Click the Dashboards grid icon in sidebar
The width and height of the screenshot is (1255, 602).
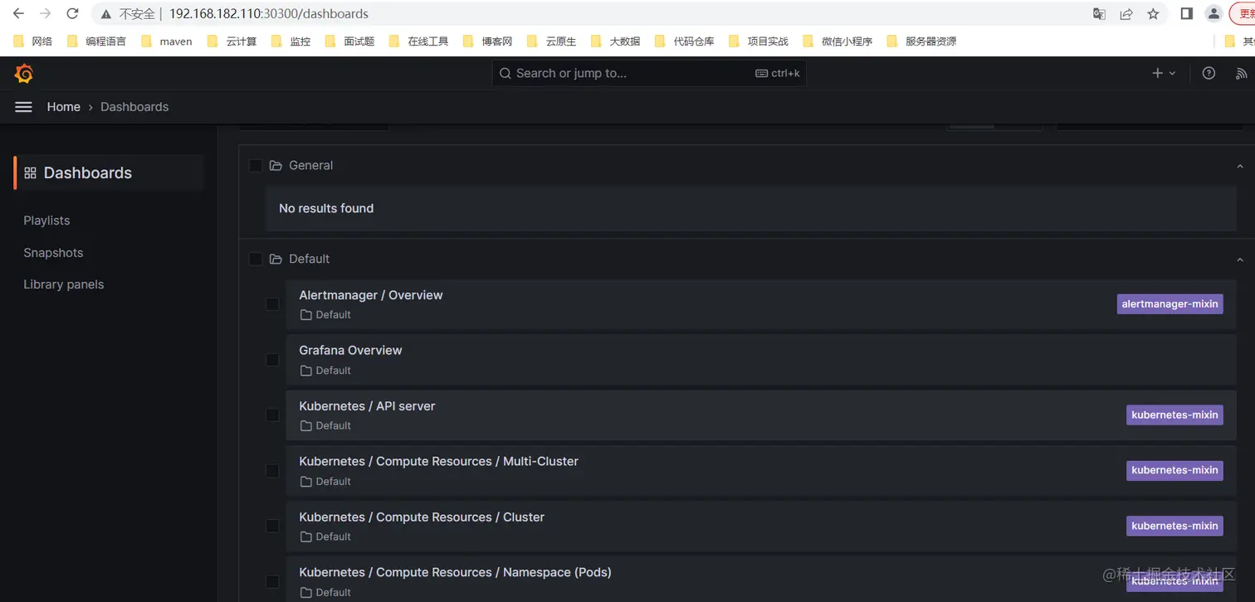click(31, 173)
